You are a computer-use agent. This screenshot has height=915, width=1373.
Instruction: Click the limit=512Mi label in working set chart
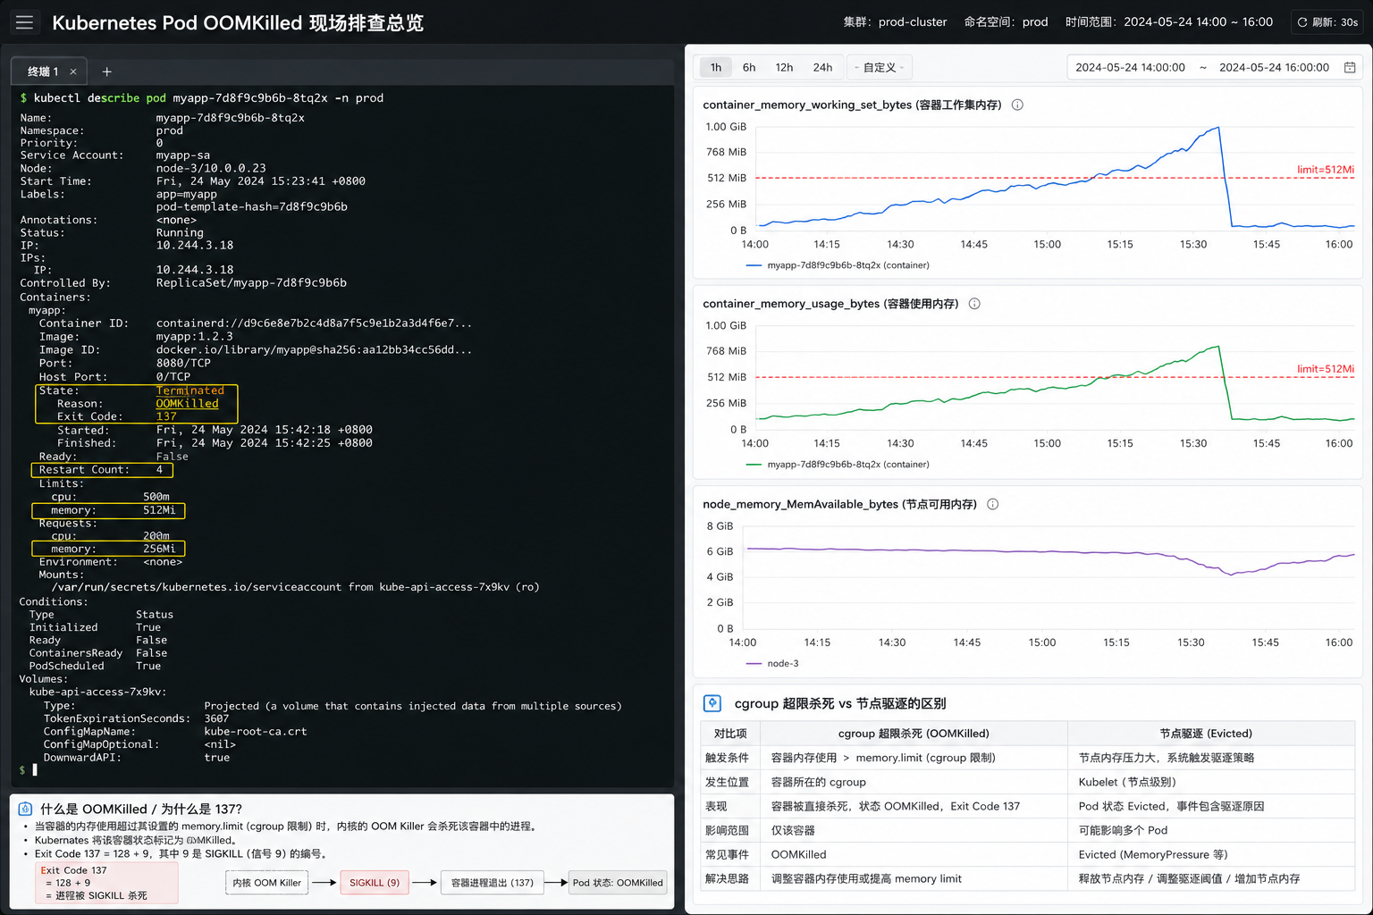(1325, 170)
